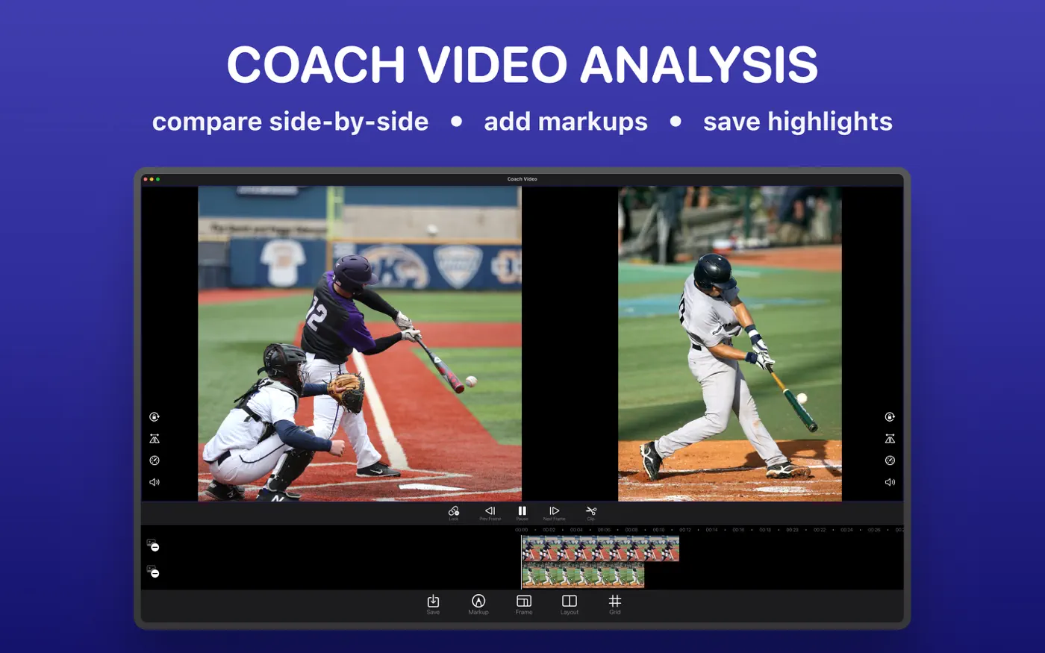
Task: Click the 00:12 mark on the timeline ruler
Action: point(685,530)
